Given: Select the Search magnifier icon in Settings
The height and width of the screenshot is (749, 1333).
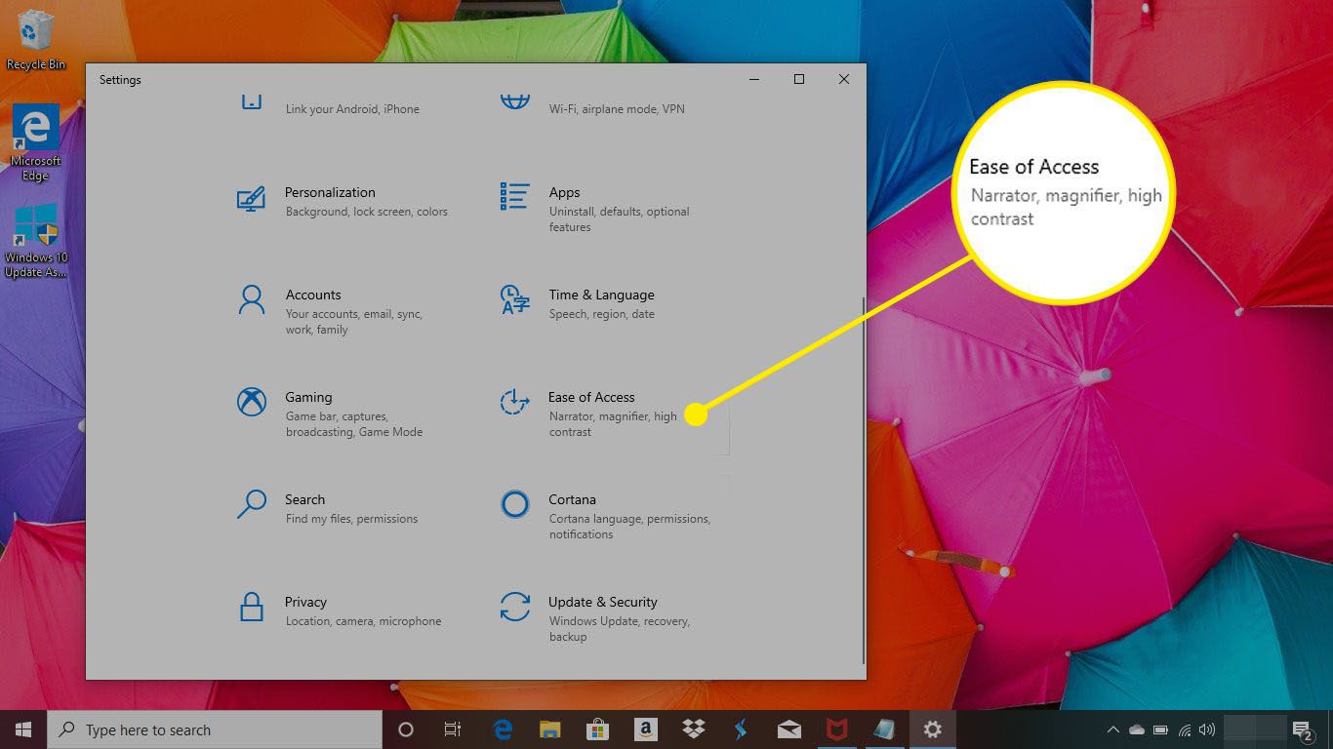Looking at the screenshot, I should tap(252, 503).
